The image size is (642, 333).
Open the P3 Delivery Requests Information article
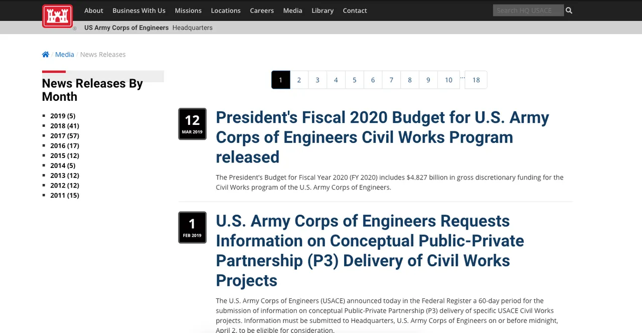[x=370, y=250]
